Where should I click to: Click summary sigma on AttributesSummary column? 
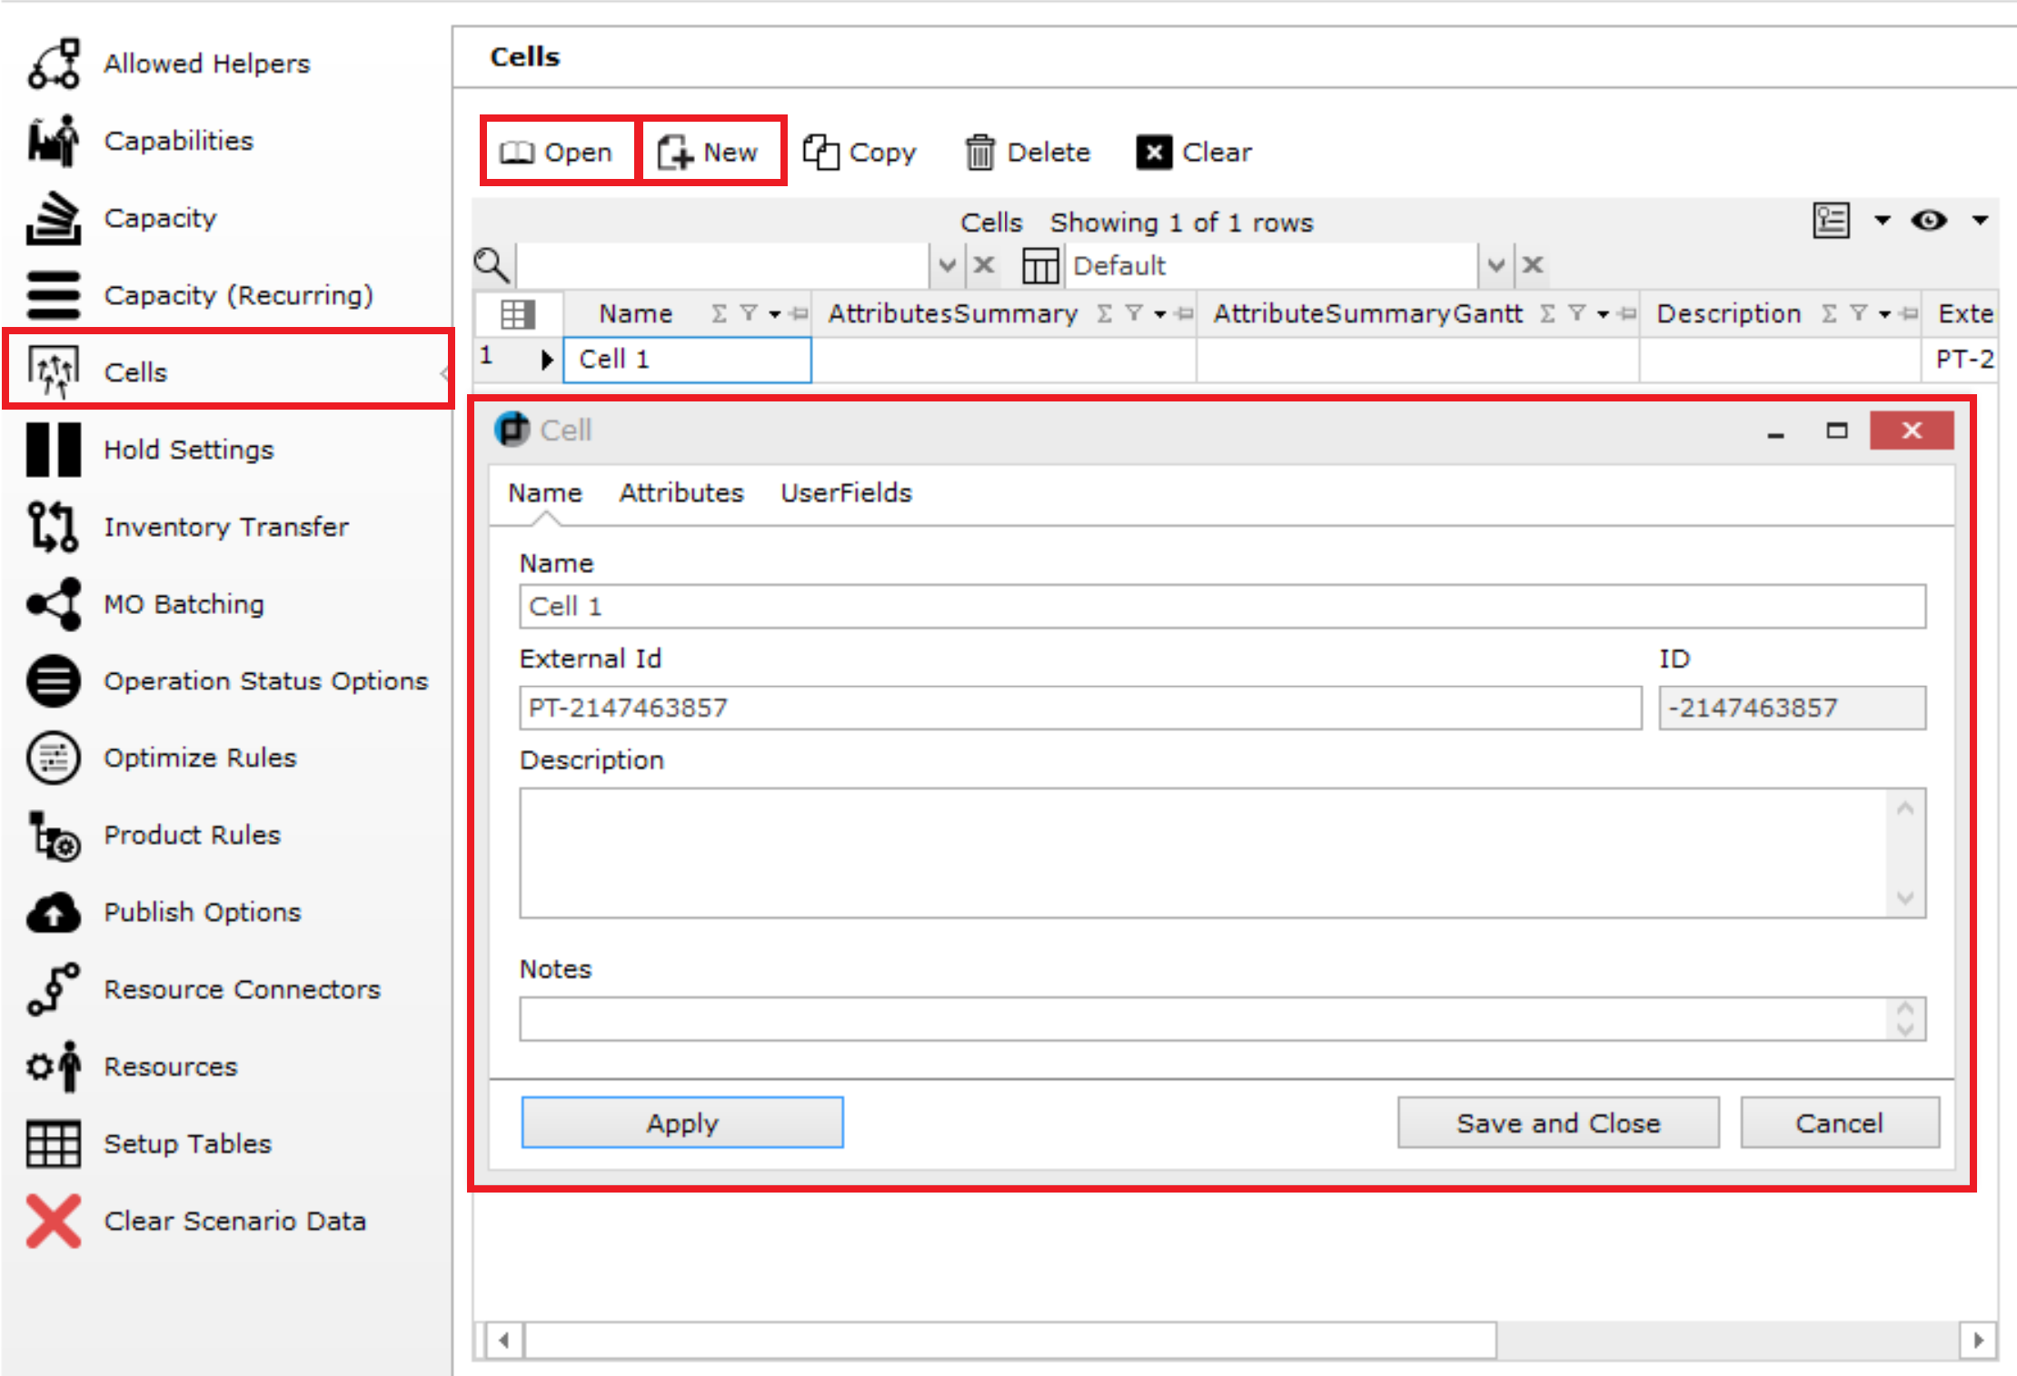[1105, 314]
